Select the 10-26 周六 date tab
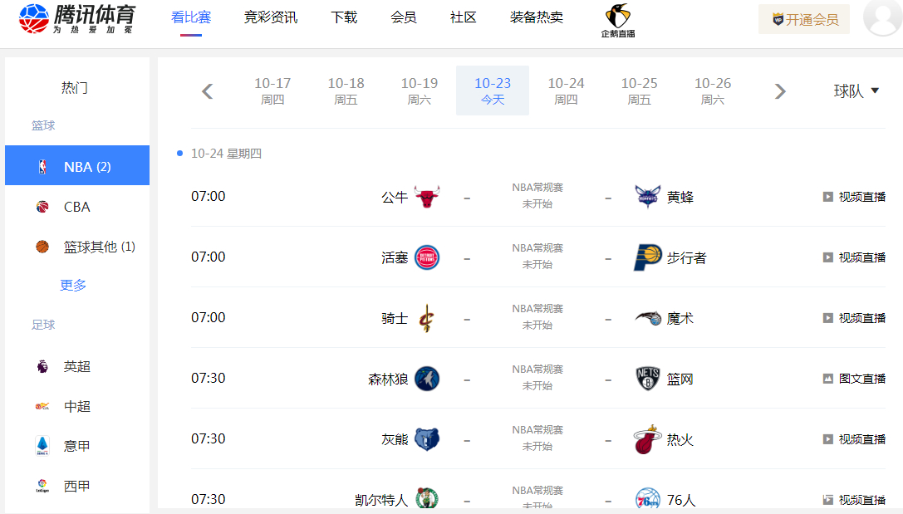This screenshot has width=903, height=514. 713,91
